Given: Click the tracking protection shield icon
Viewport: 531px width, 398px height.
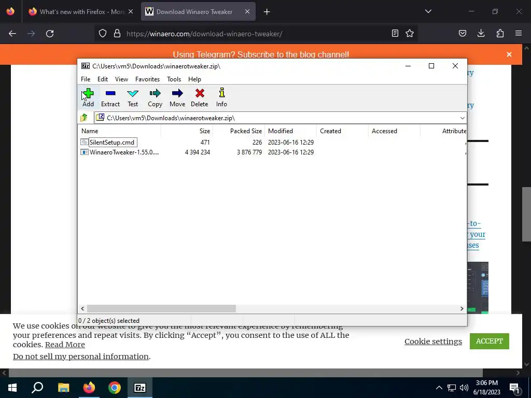Looking at the screenshot, I should 103,33.
